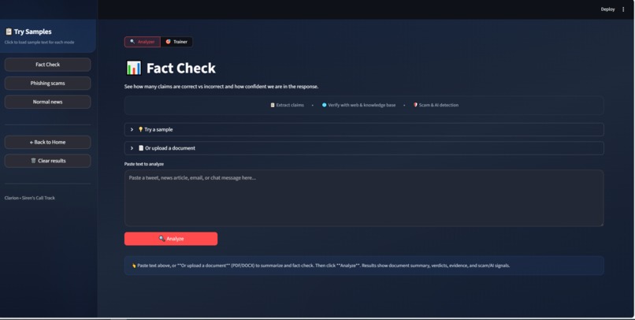635x320 pixels.
Task: Click the See how many claims description
Action: [x=221, y=86]
